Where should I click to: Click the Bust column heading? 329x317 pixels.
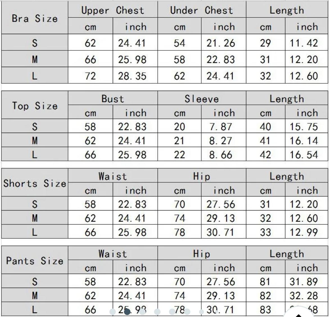pyautogui.click(x=113, y=99)
